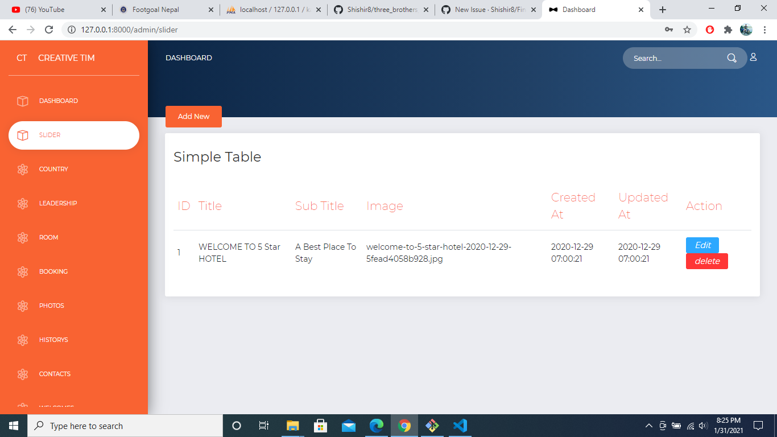
Task: Open Visual Studio Code from the taskbar
Action: click(x=460, y=425)
